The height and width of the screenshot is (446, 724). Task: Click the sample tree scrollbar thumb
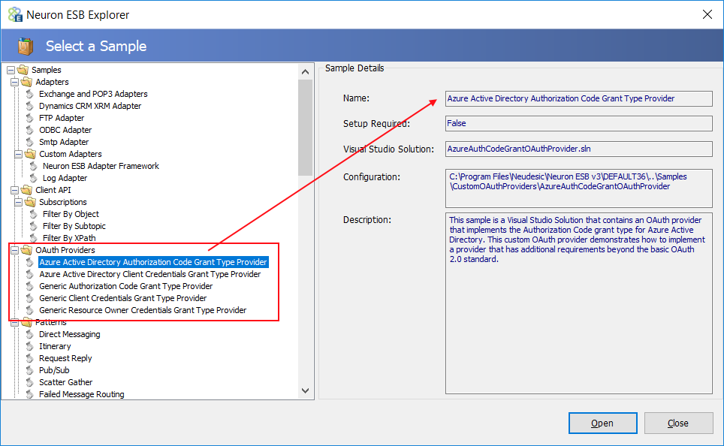(305, 128)
